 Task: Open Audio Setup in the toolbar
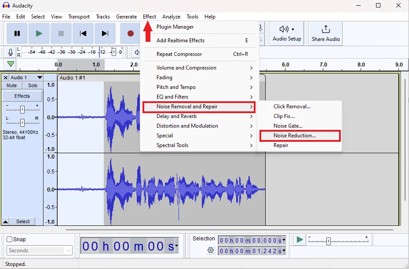coord(286,33)
